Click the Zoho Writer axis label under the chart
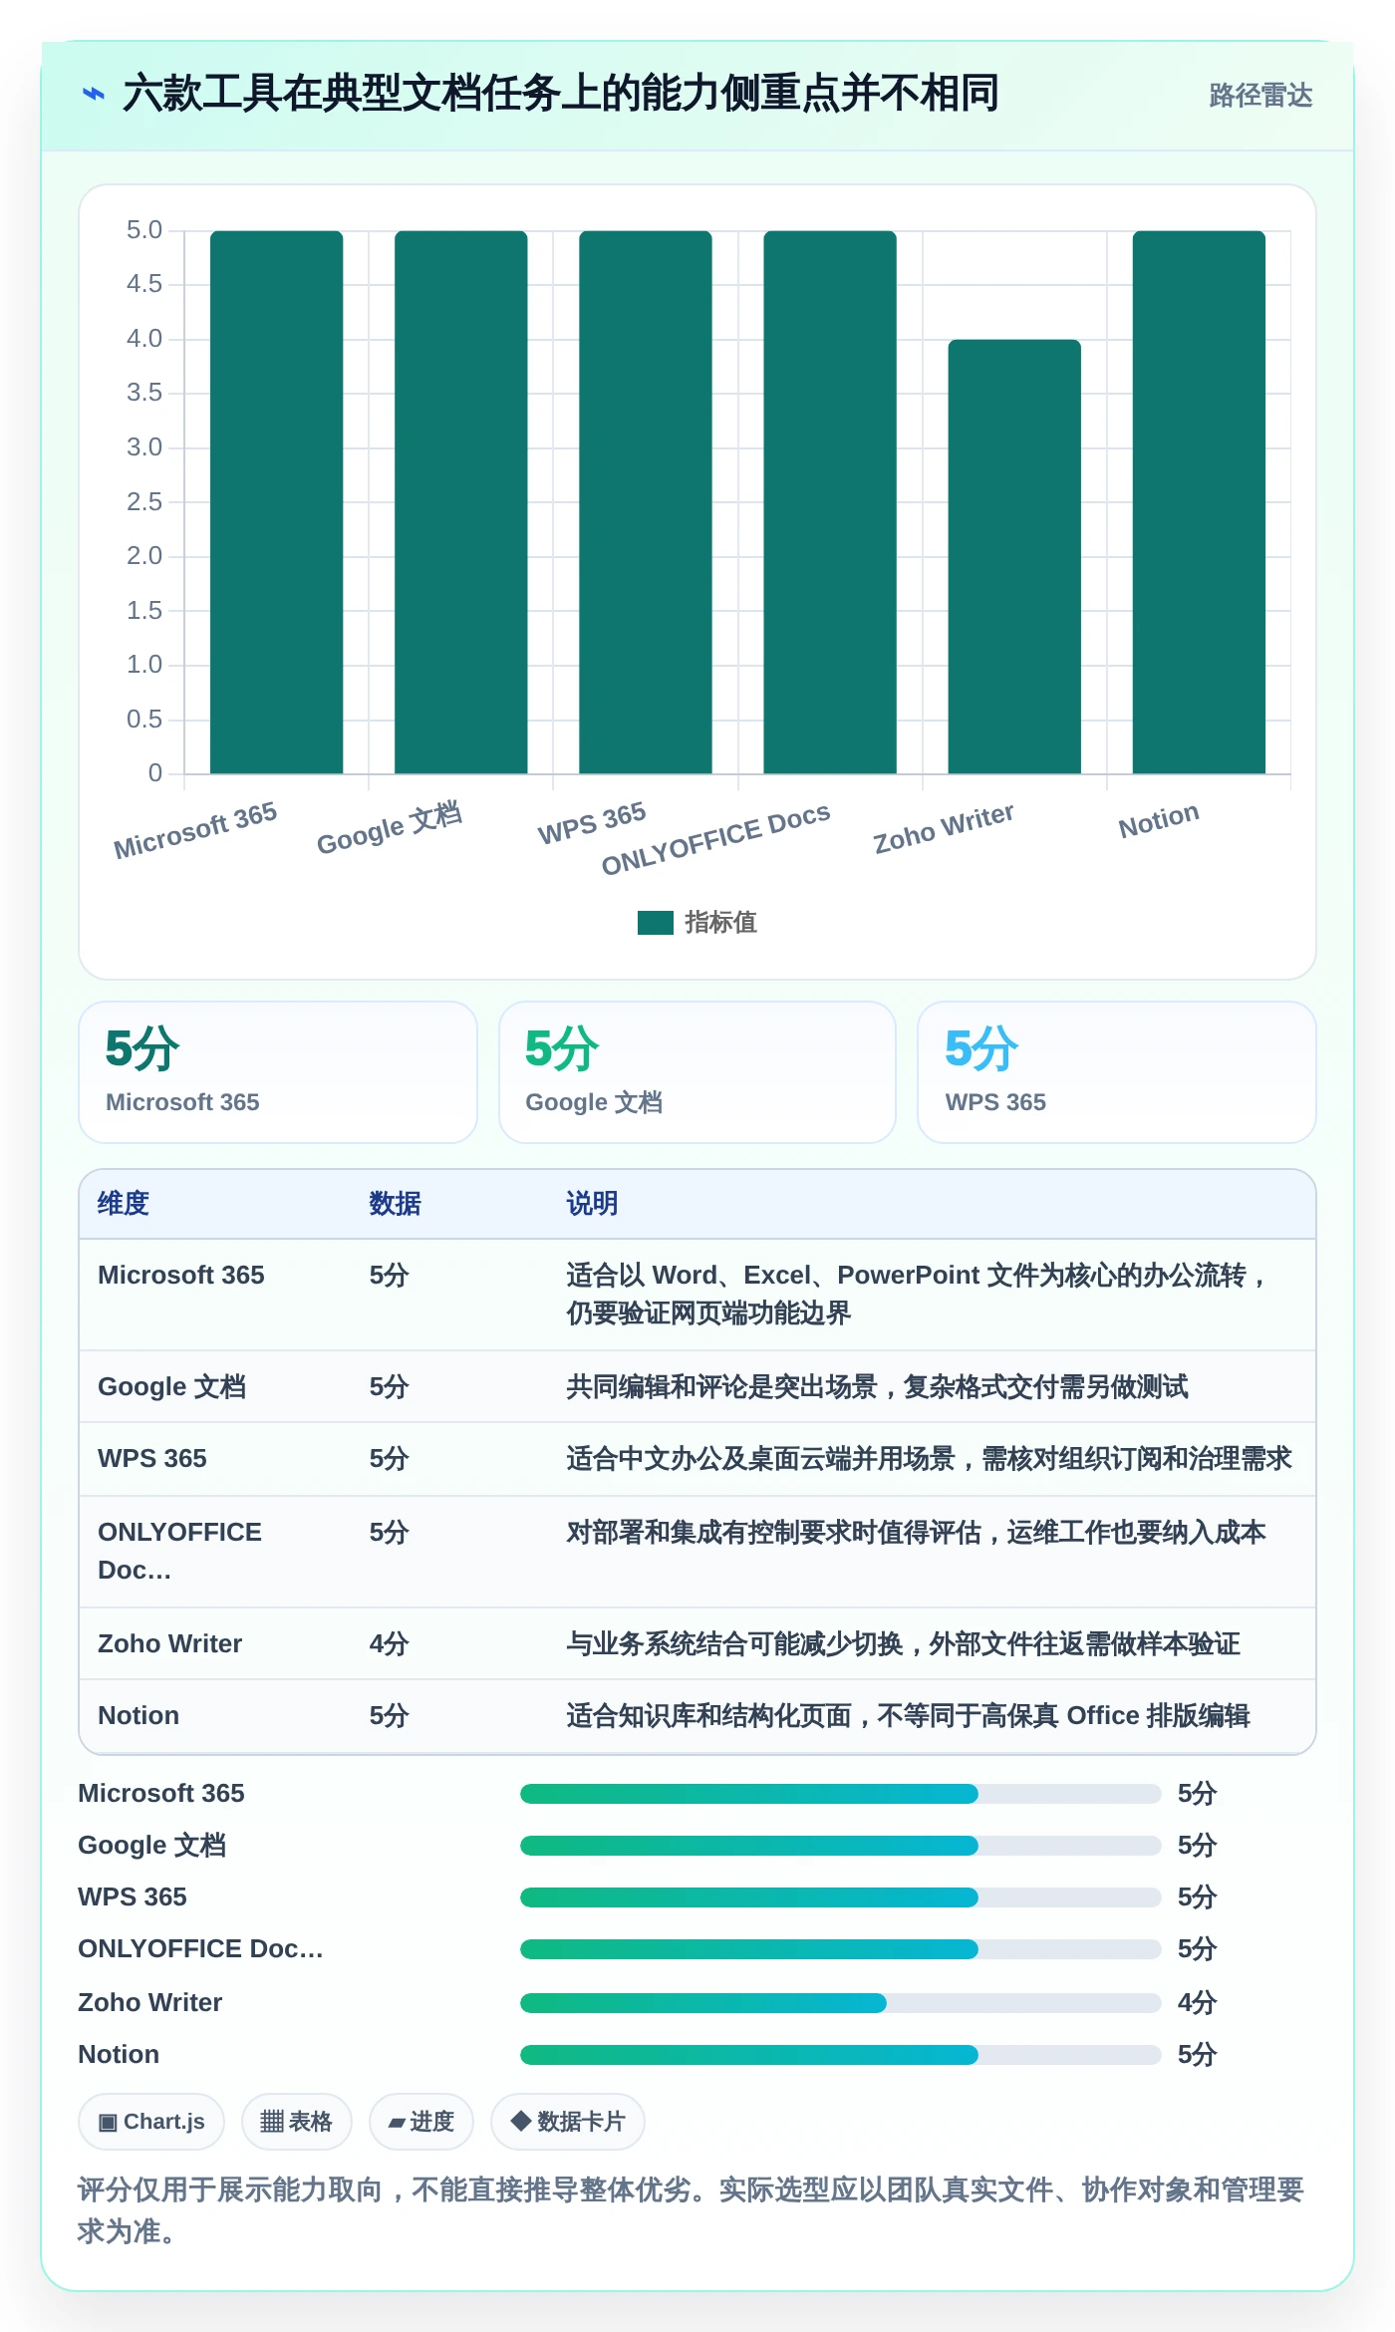The height and width of the screenshot is (2332, 1395). [944, 828]
